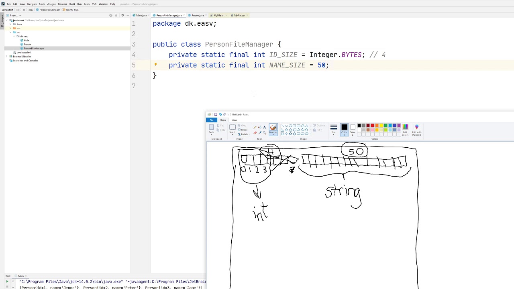Select Color 1 in Paint
Image resolution: width=514 pixels, height=289 pixels.
pos(344,130)
